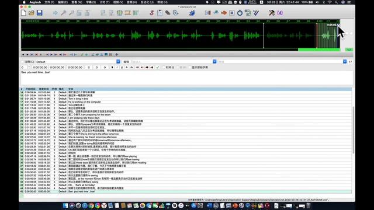The image size is (374, 210).
Task: Set the shadow color swatch
Action: coord(152,68)
